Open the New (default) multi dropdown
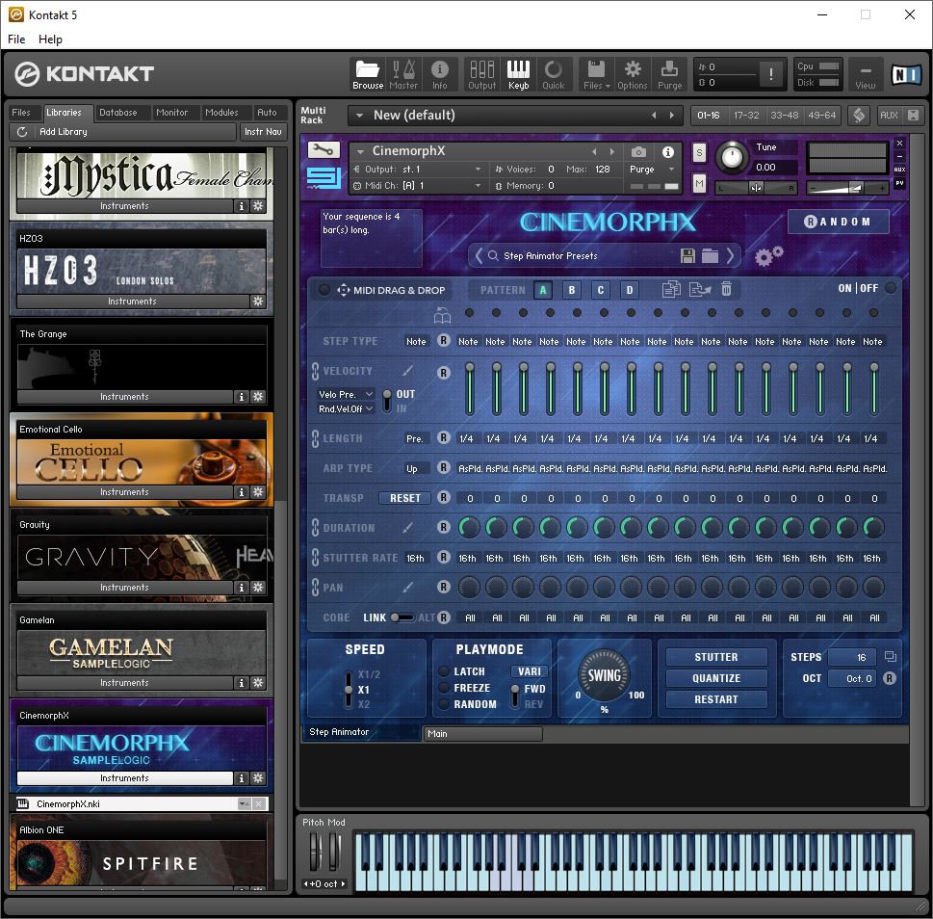This screenshot has width=933, height=919. pos(359,116)
